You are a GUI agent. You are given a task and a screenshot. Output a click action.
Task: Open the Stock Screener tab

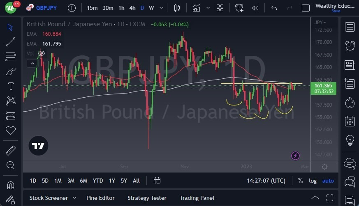pyautogui.click(x=49, y=198)
